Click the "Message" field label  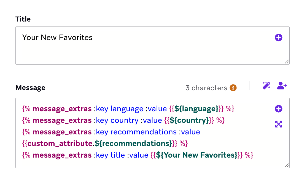click(30, 88)
